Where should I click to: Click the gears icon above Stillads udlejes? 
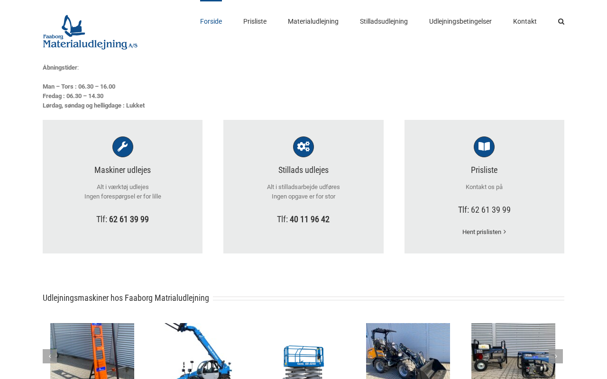pos(303,147)
